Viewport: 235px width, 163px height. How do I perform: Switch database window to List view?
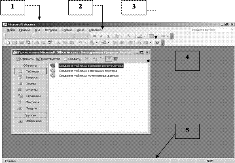[x=108, y=59]
